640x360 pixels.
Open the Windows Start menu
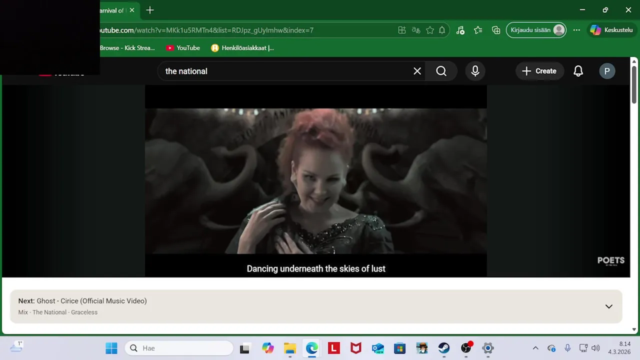point(111,348)
